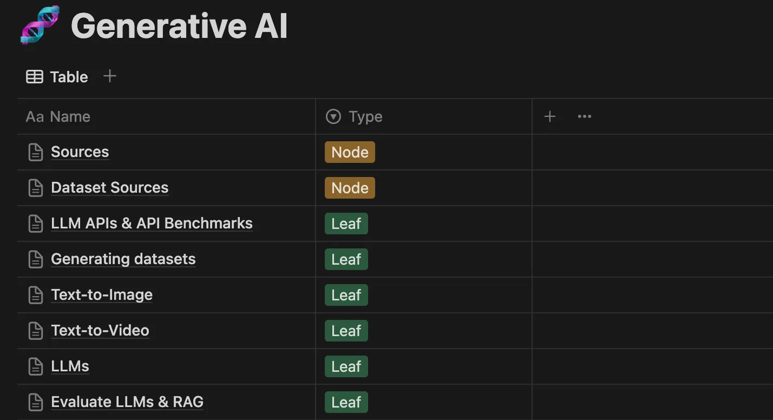Click the page icon next to Sources
This screenshot has width=773, height=420.
tap(35, 152)
